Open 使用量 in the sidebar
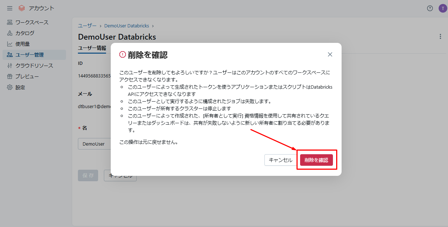 (x=34, y=44)
